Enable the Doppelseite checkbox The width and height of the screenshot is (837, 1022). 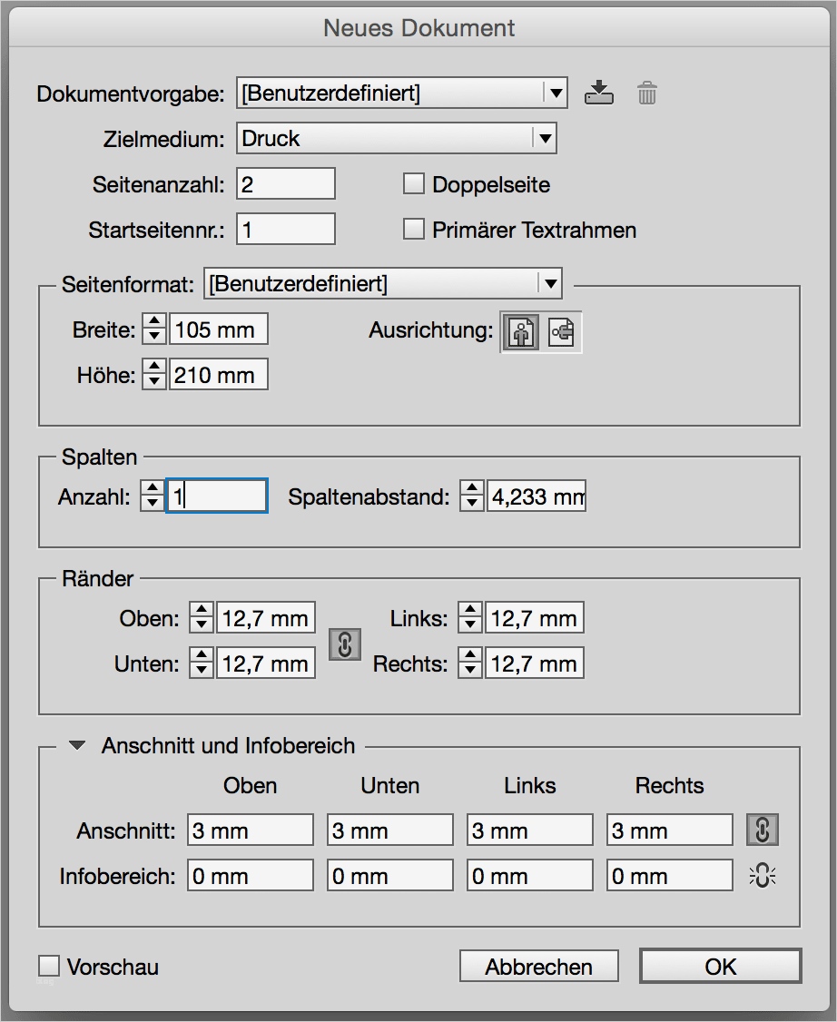[x=413, y=183]
